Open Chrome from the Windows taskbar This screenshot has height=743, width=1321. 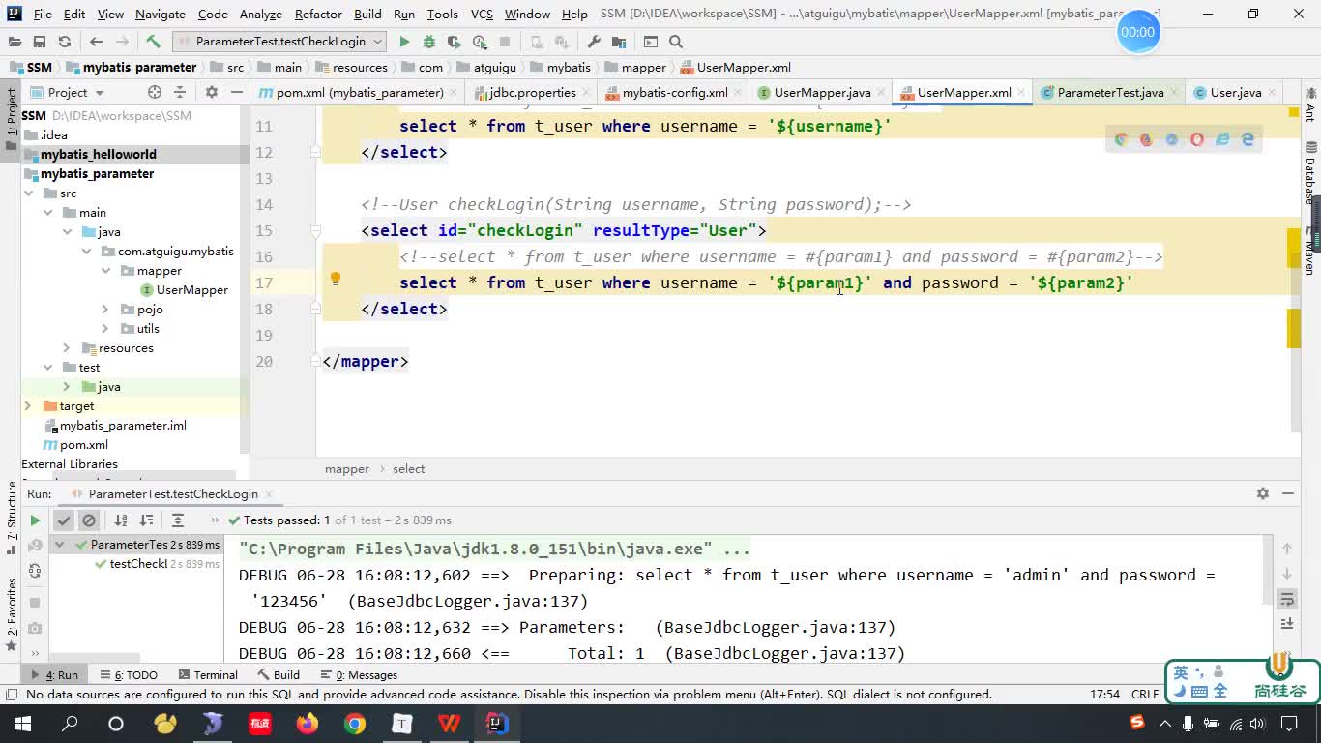355,724
